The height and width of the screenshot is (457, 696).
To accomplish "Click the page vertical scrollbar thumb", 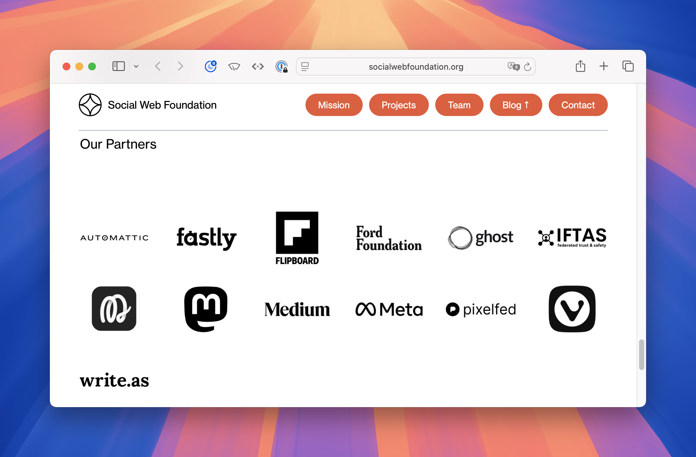I will pyautogui.click(x=641, y=355).
